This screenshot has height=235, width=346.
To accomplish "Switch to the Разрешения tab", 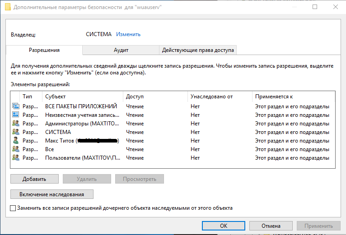I will point(44,50).
